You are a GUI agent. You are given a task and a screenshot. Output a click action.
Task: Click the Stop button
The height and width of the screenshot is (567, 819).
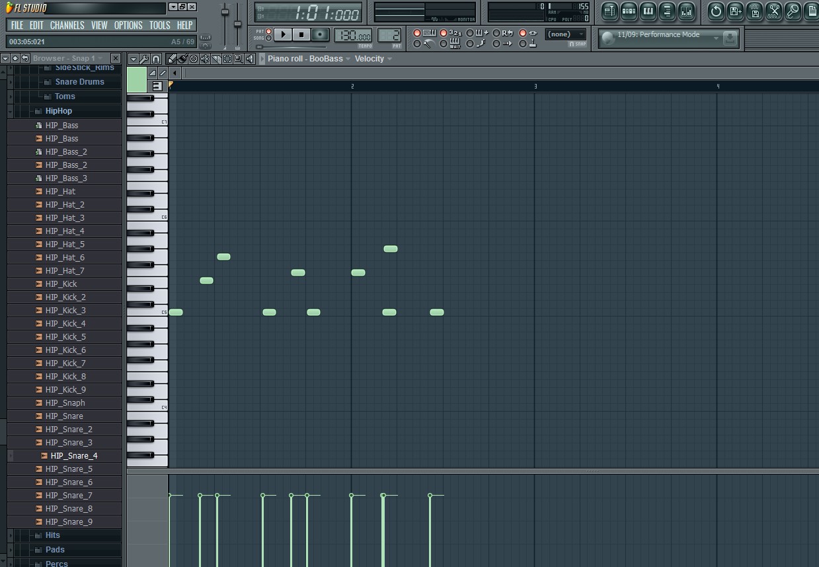301,34
